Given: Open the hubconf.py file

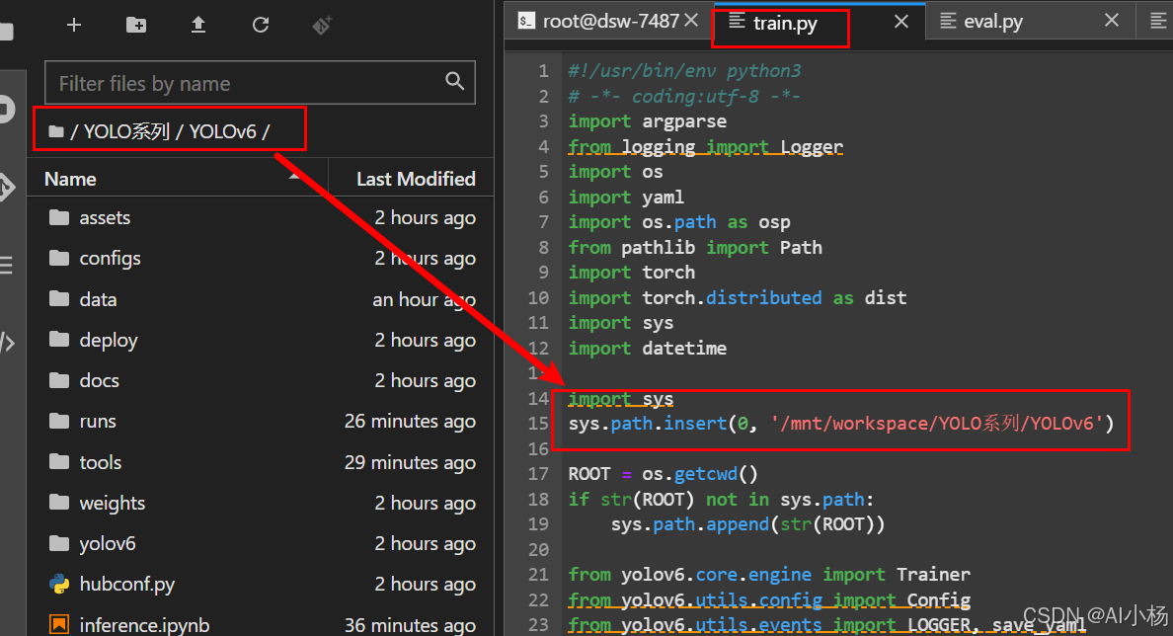Looking at the screenshot, I should [x=126, y=584].
